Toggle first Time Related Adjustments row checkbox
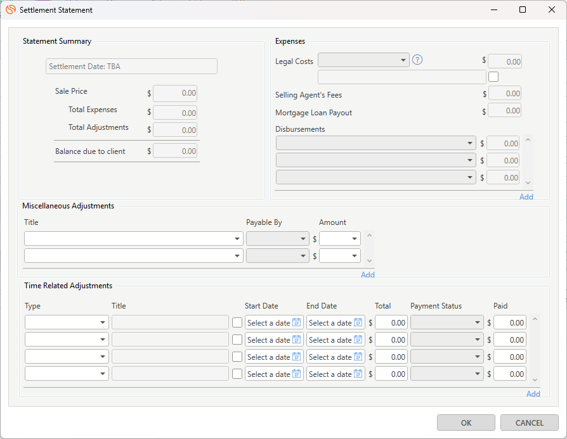This screenshot has width=567, height=439. (237, 322)
